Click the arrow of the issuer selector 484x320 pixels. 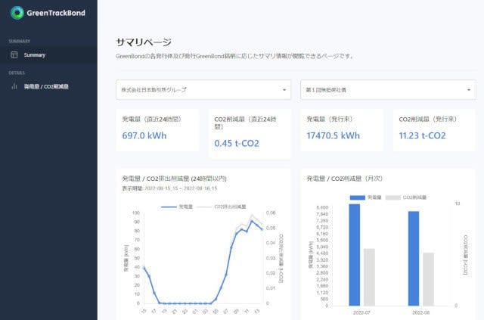coord(284,90)
